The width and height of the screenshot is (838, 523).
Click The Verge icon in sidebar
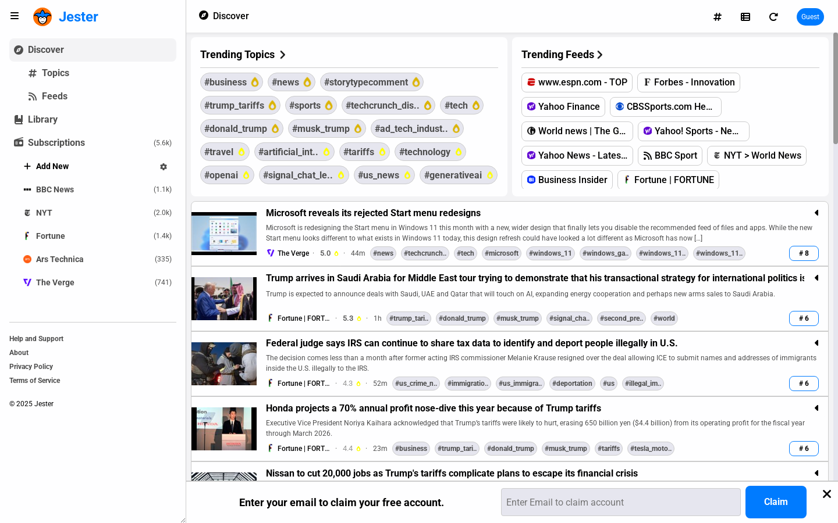coord(27,282)
